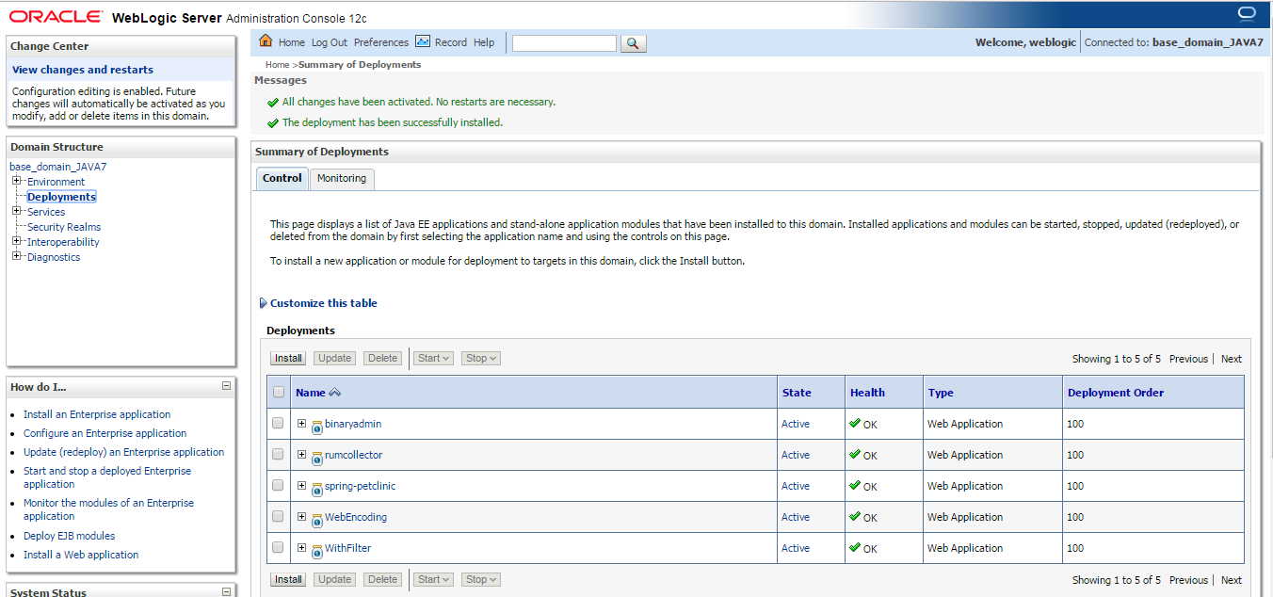Open the WebEncoding deployment link
Viewport: 1273px width, 597px height.
point(356,517)
